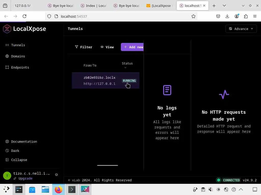Click the From/To column header
261x195 pixels.
90,65
